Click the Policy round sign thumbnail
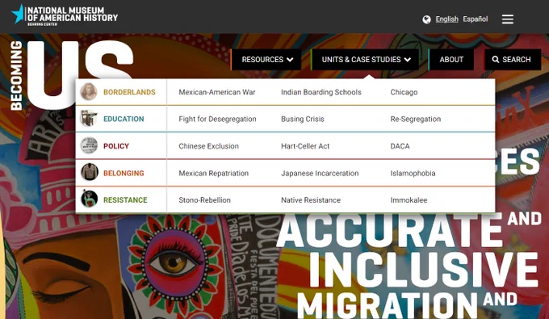The width and height of the screenshot is (549, 319). 89,145
